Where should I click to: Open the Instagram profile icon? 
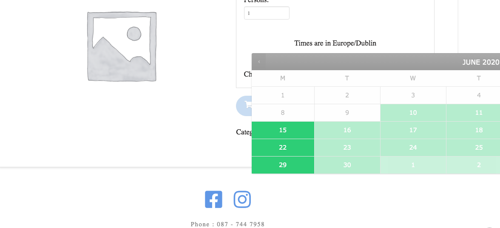(x=242, y=199)
